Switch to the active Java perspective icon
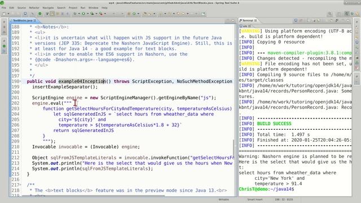 coord(347,14)
